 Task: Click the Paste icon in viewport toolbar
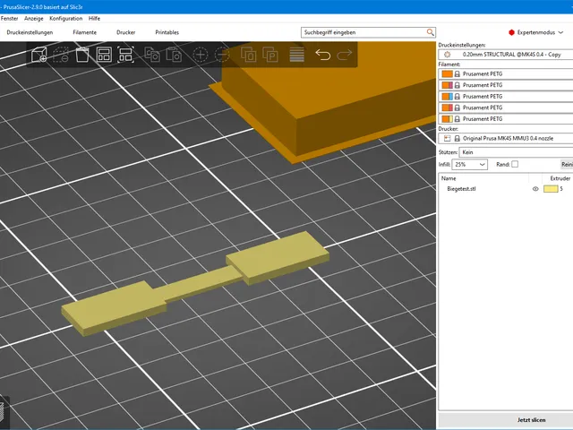[174, 55]
